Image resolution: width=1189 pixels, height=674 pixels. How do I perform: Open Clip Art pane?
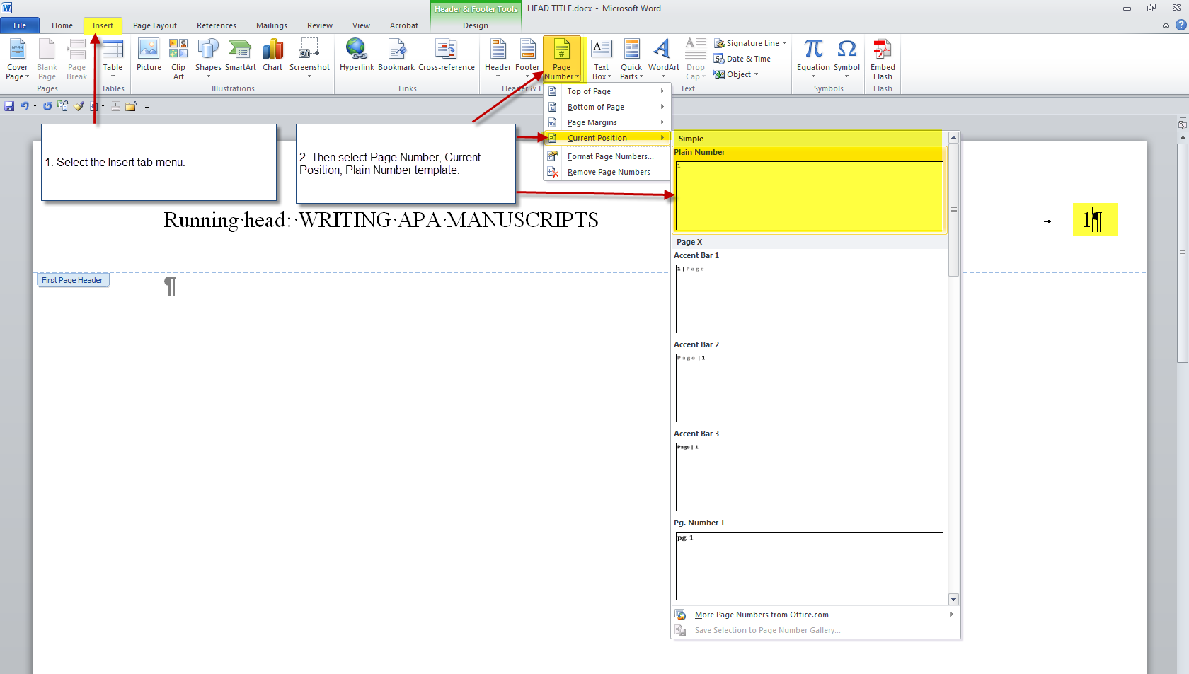click(178, 59)
